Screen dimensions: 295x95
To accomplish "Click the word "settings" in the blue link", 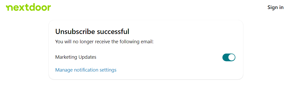I will point(108,70).
